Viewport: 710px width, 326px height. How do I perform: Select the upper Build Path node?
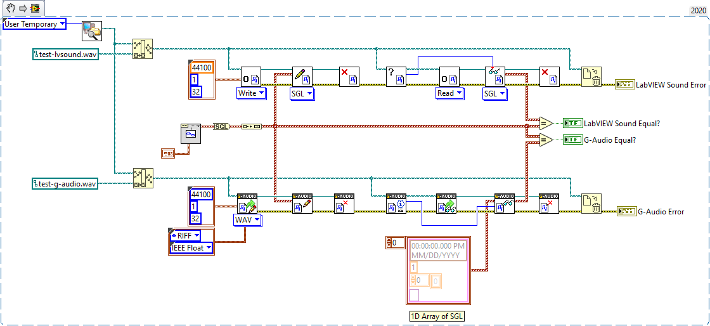point(143,49)
